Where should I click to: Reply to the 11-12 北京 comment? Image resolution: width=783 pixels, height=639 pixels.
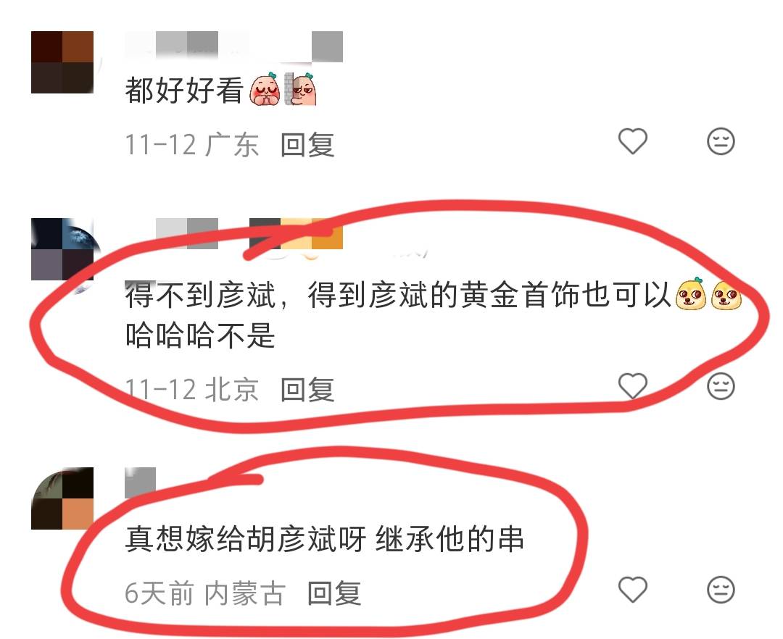coord(307,390)
